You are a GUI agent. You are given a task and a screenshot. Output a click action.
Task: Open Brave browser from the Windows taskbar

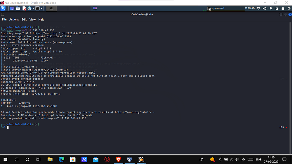tap(118, 159)
